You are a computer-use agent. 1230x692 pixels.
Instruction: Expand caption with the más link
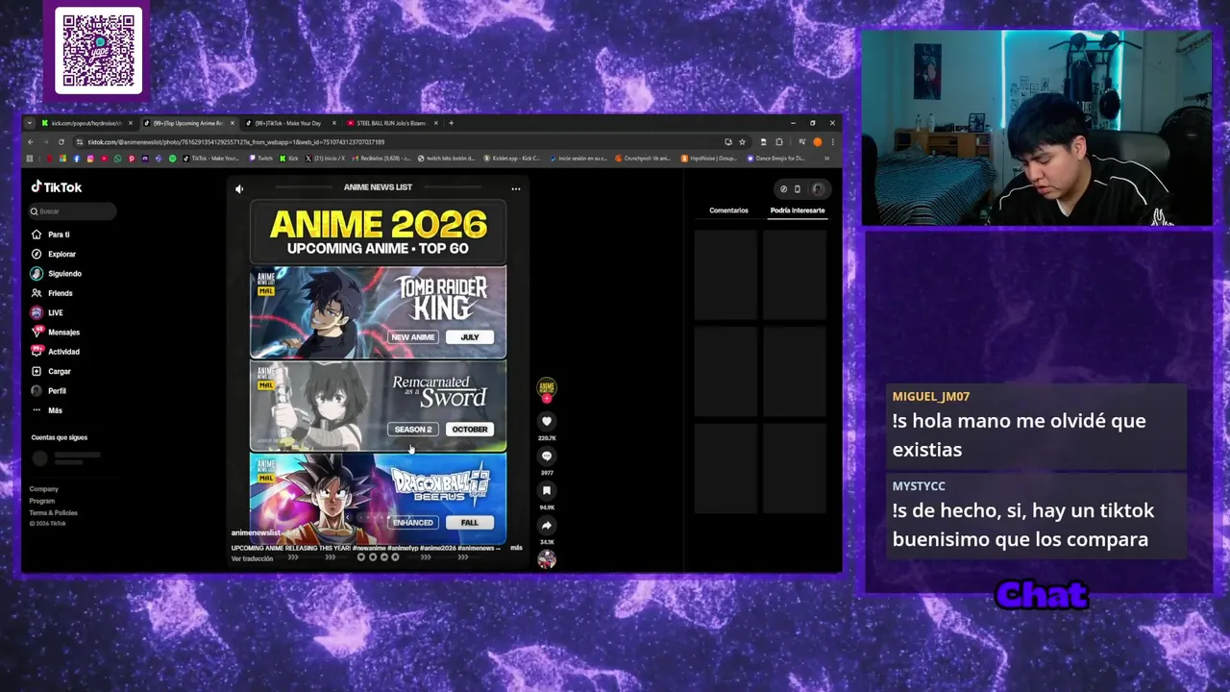(516, 548)
